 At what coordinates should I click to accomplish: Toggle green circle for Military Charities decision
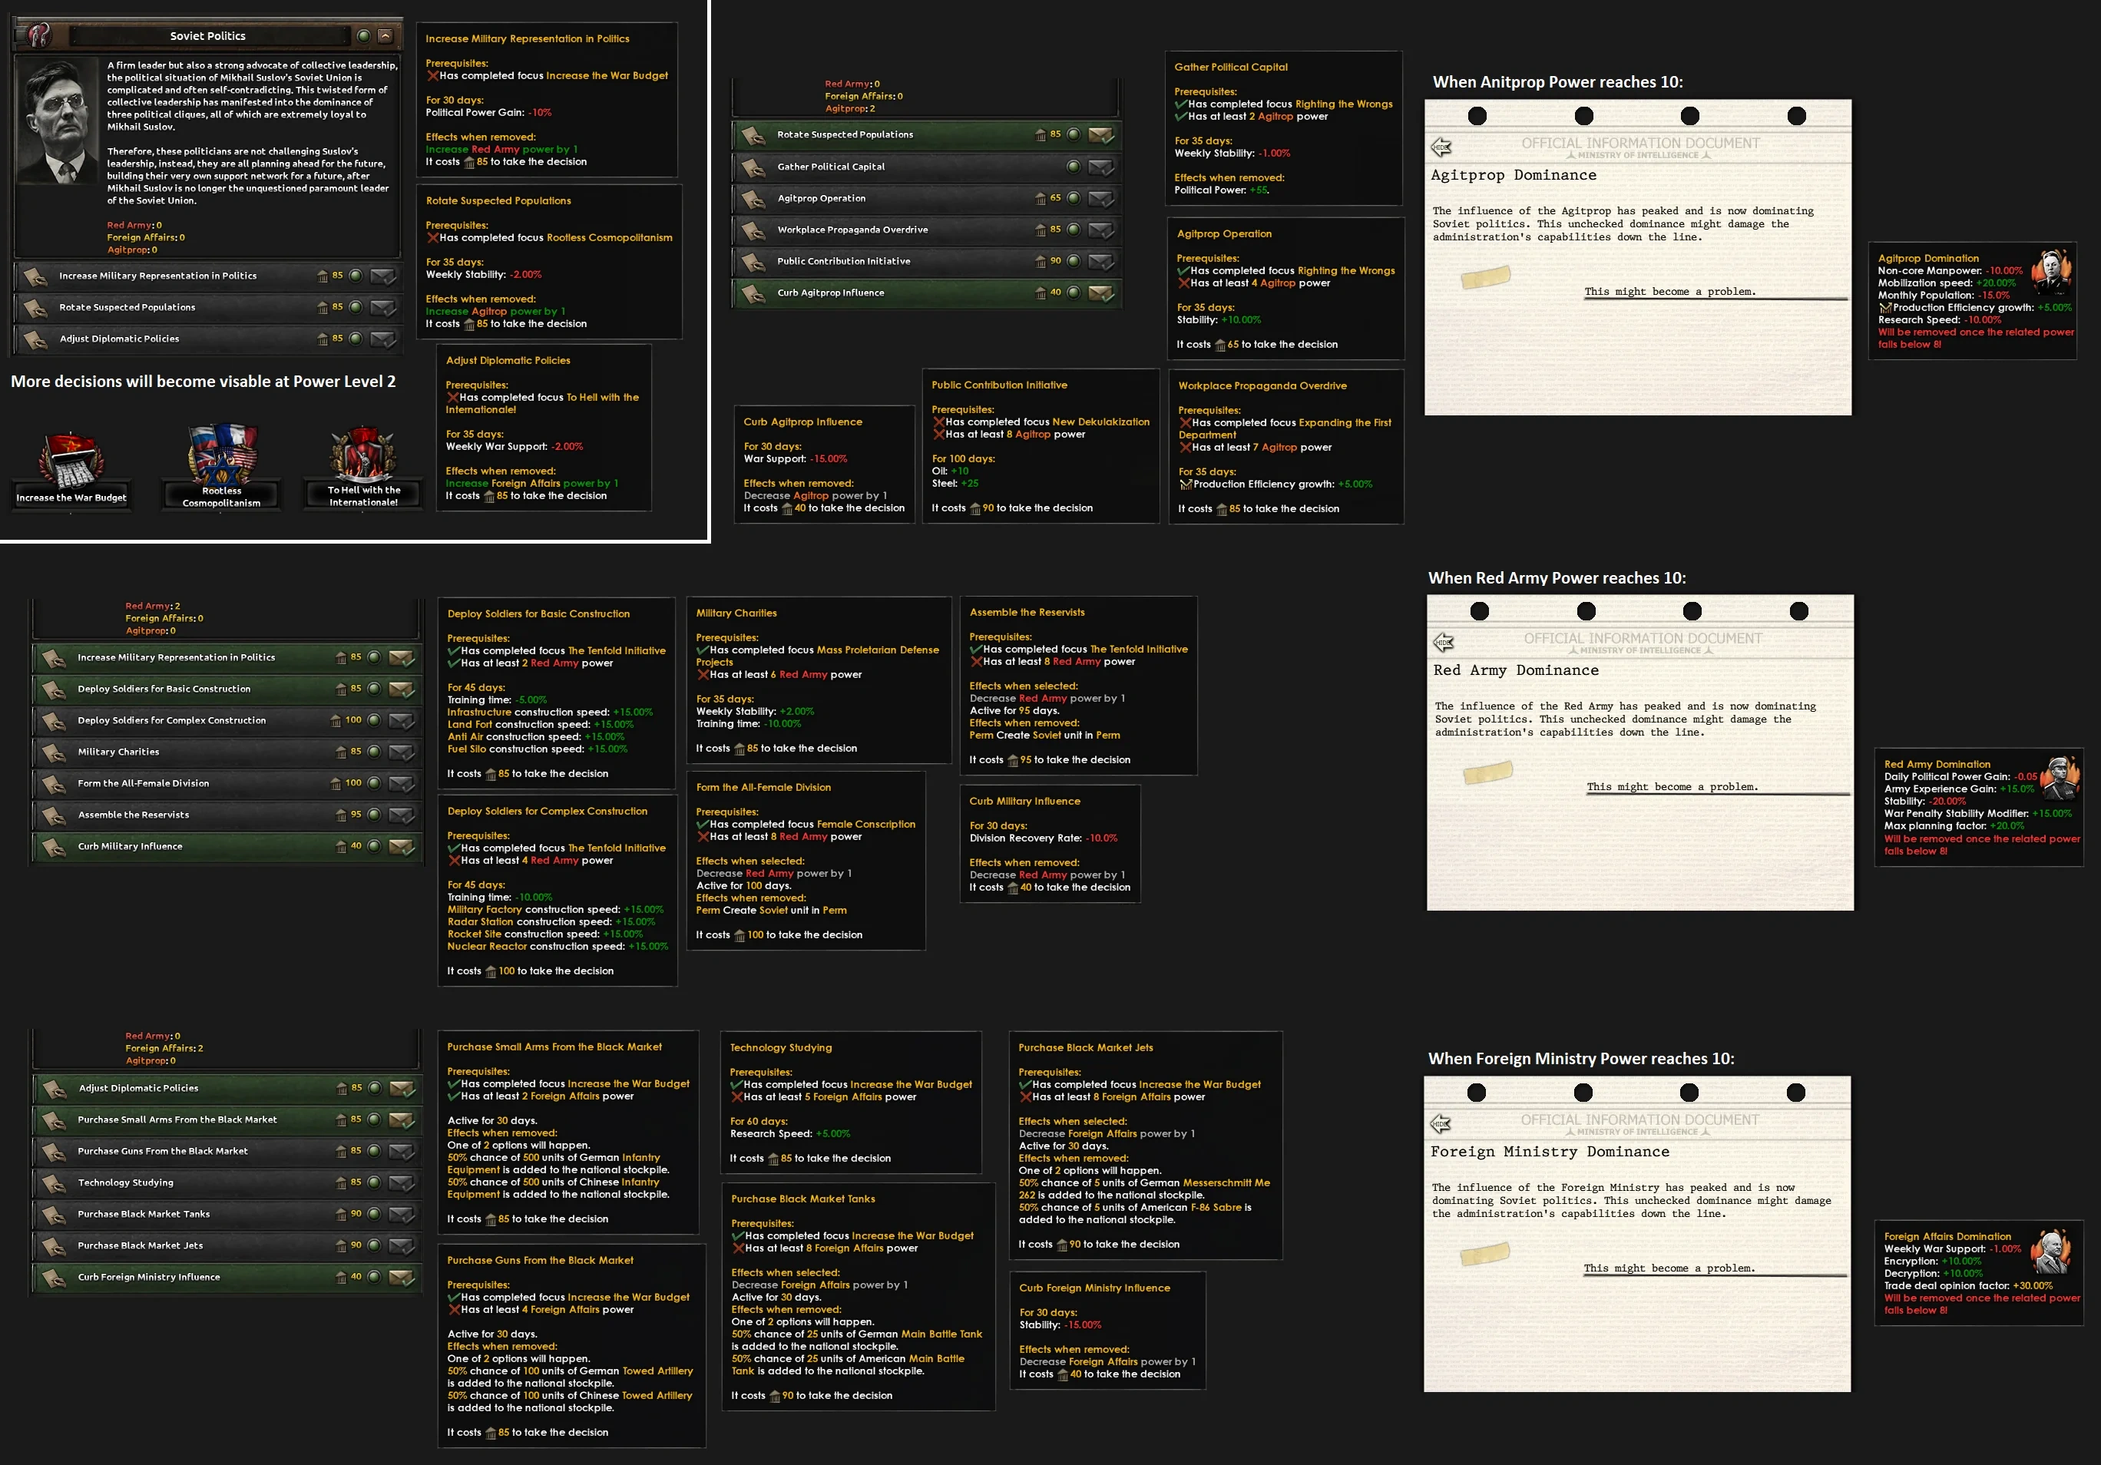coord(373,752)
